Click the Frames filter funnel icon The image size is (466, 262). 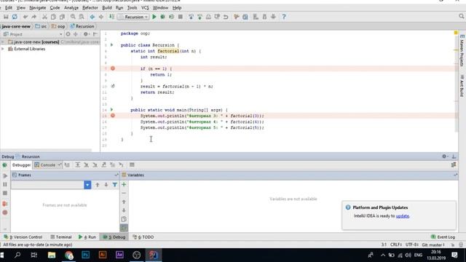pos(115,185)
